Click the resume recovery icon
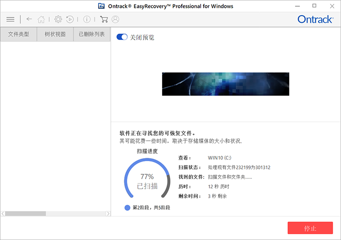 (x=70, y=19)
